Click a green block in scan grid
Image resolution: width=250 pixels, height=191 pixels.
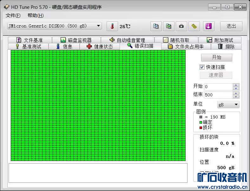click(x=98, y=105)
